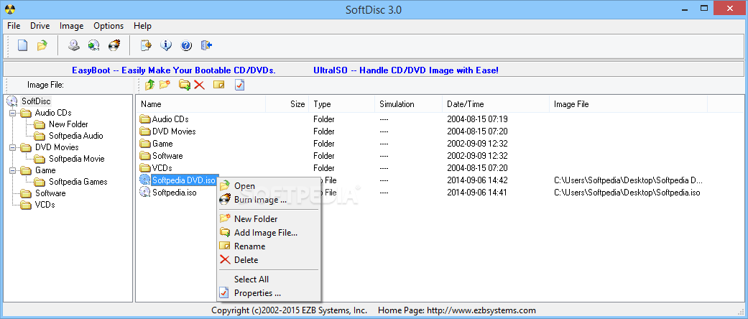Visit the http://www.ezbsystems.com home page link
Screen dimensions: 748x319
click(x=481, y=310)
